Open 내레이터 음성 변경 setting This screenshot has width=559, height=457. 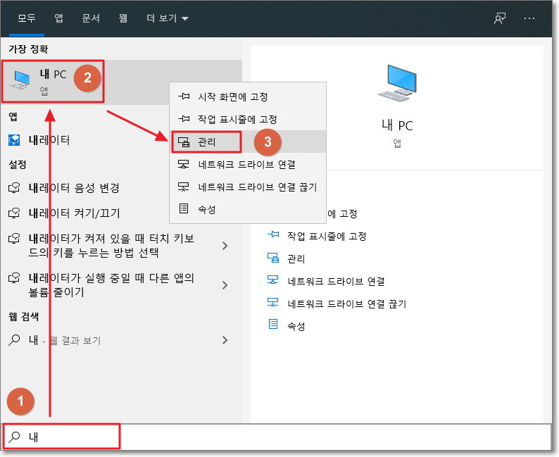[x=121, y=188]
